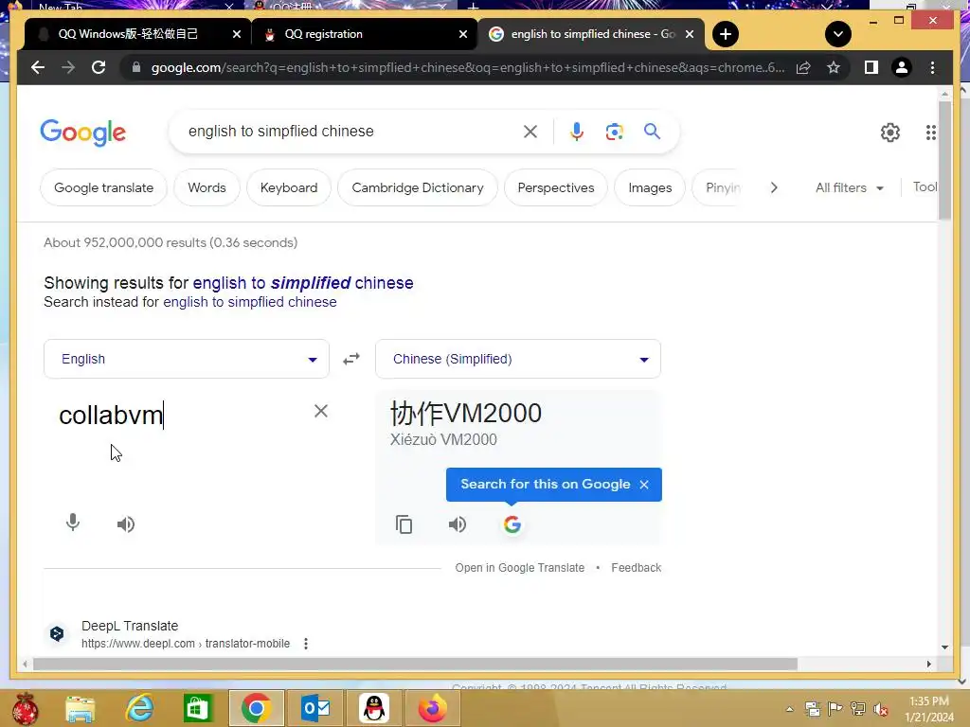Select the Keyboard filter chip

(x=289, y=188)
